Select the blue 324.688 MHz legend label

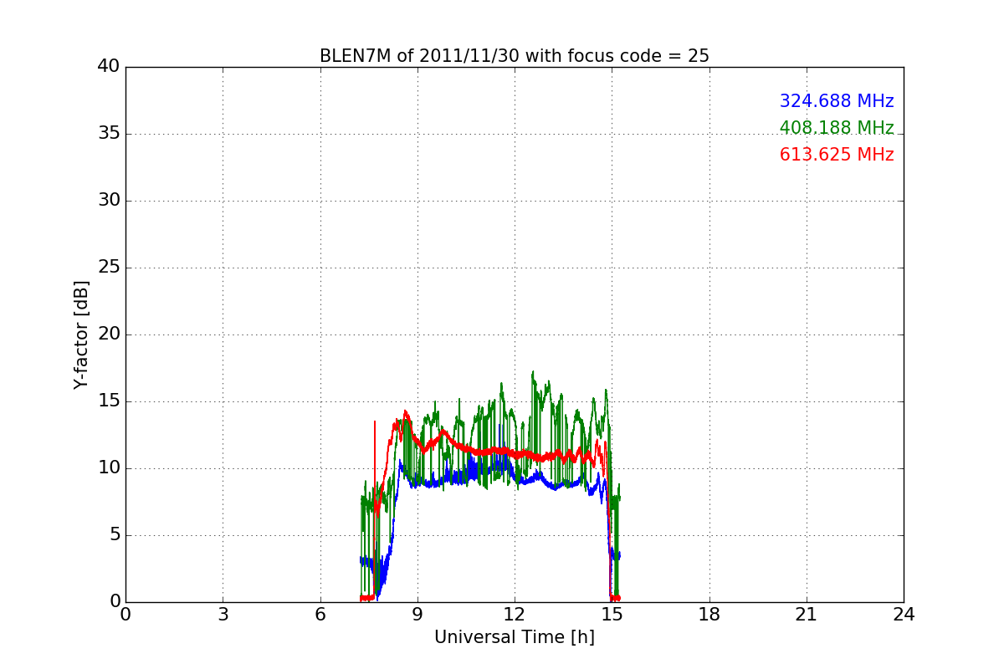coord(837,101)
